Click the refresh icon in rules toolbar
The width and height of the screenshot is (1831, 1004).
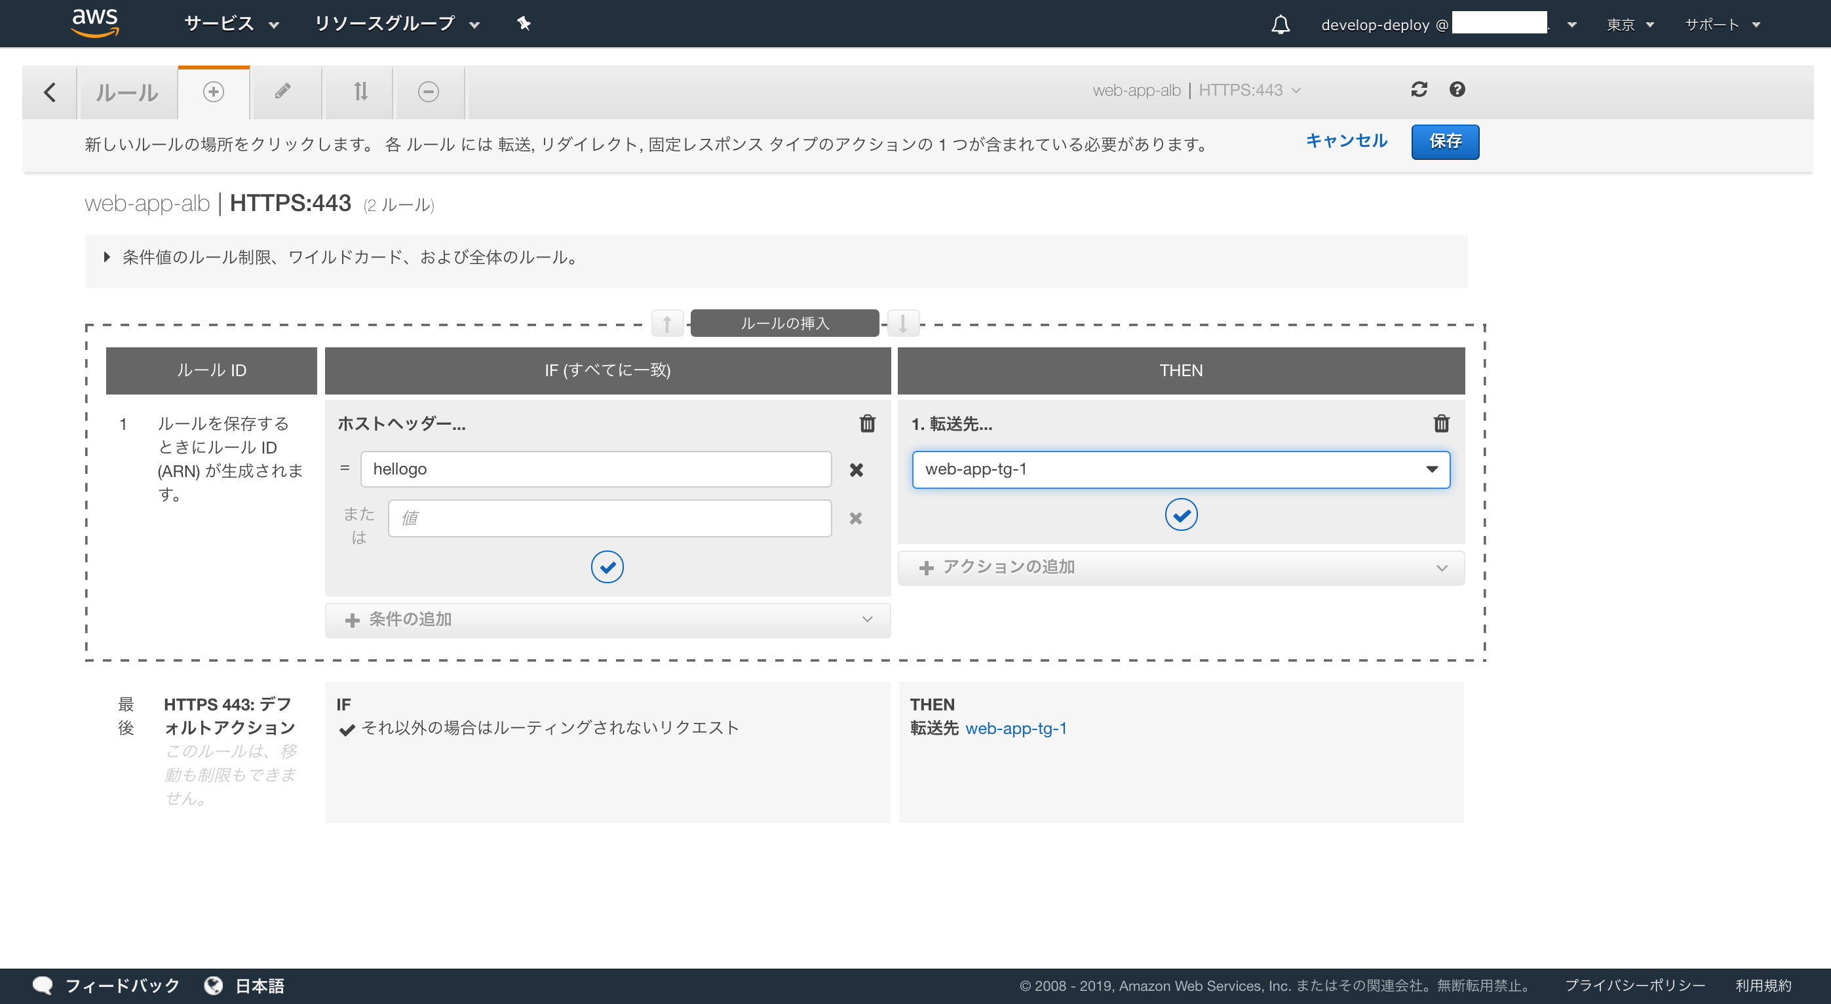[1419, 90]
